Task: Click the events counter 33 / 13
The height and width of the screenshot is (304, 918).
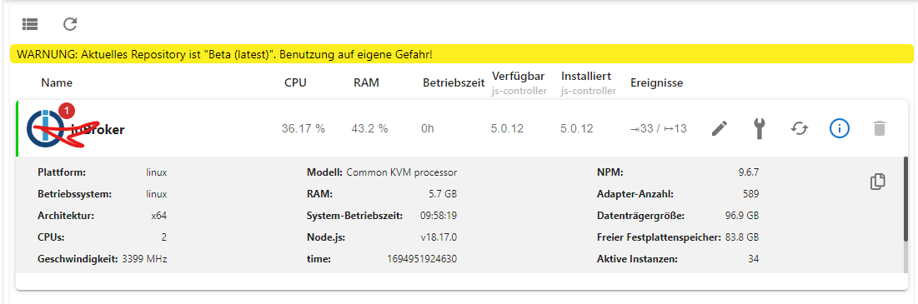Action: (x=659, y=129)
